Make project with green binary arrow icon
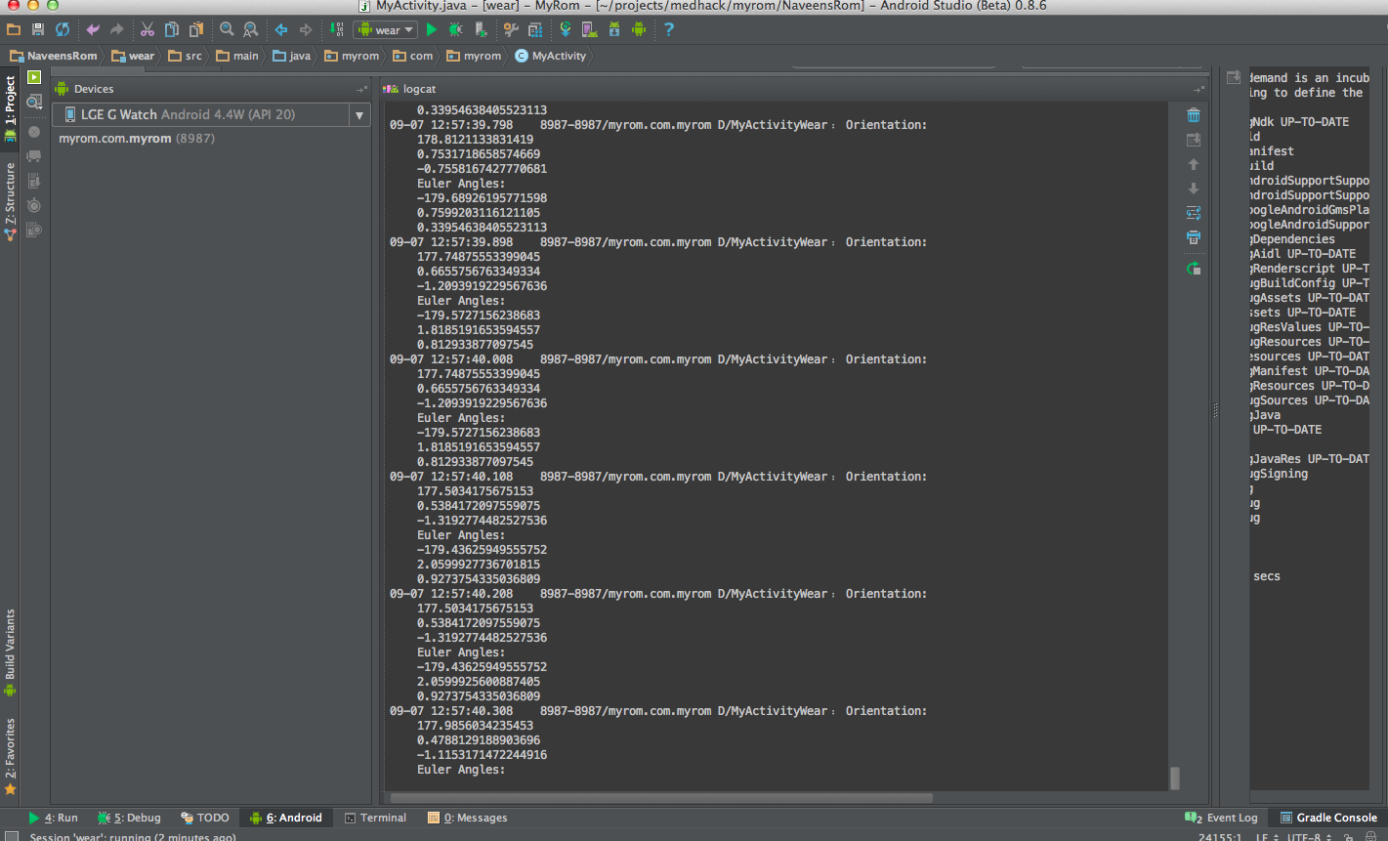The height and width of the screenshot is (841, 1388). [x=336, y=29]
